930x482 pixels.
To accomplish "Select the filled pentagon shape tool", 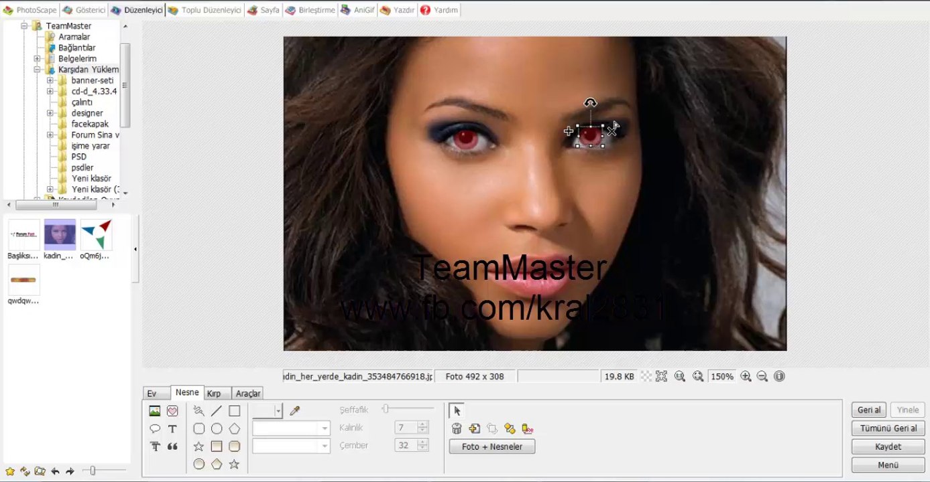I will click(217, 464).
